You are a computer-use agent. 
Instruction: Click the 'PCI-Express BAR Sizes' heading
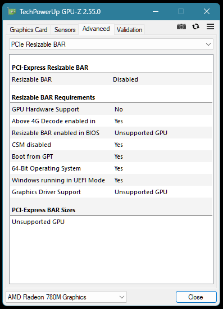tap(43, 210)
